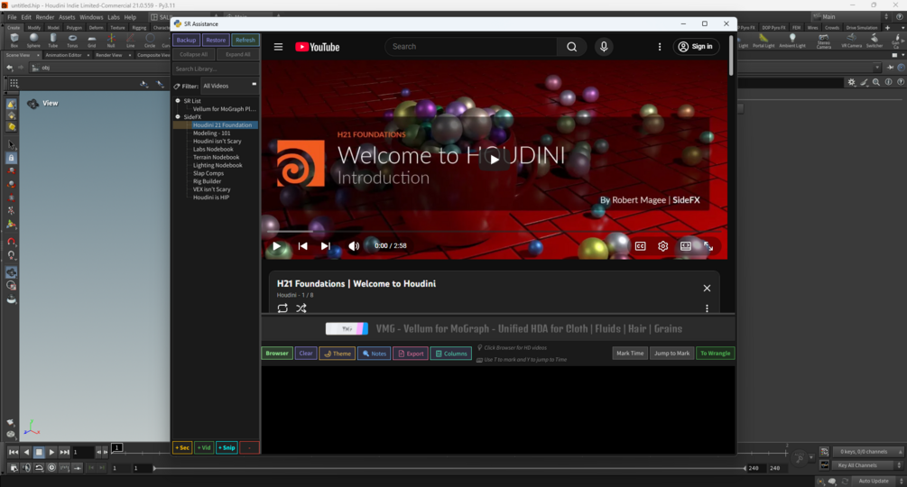Select the Torus shelf tool

[x=72, y=40]
